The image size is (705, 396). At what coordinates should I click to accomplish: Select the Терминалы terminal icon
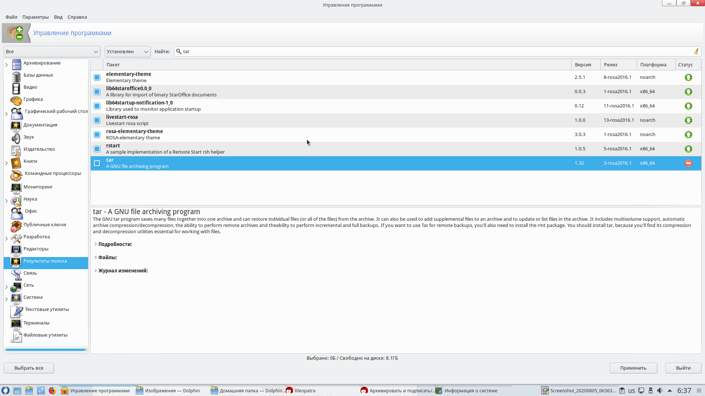(x=16, y=323)
